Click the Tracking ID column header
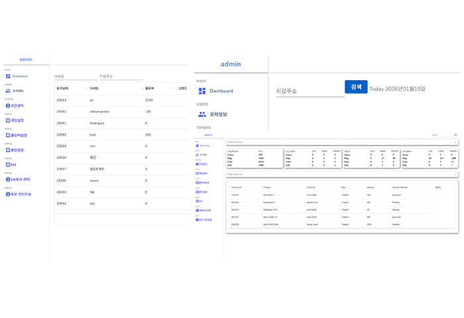The image size is (464, 318). [x=237, y=187]
